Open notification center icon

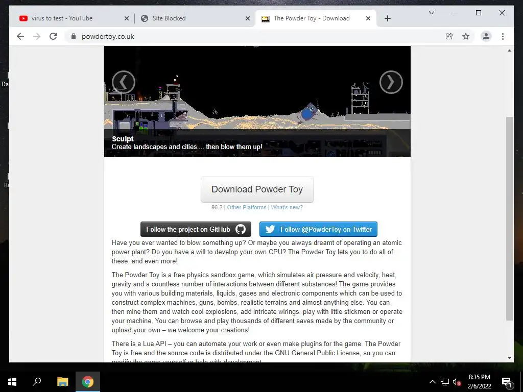pyautogui.click(x=507, y=382)
